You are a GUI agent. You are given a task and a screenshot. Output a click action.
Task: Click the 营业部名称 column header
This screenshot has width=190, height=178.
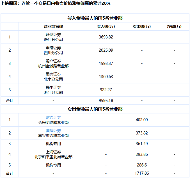(x=53, y=26)
